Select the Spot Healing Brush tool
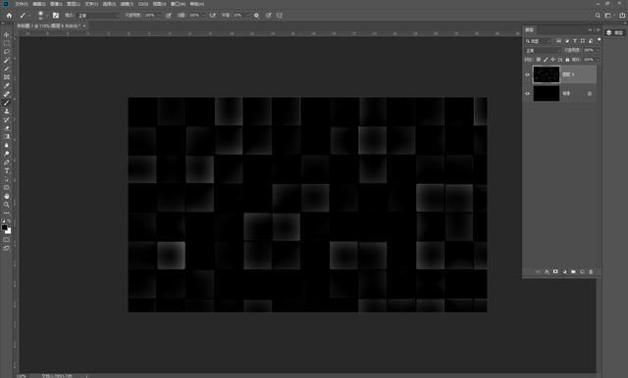 (x=7, y=94)
